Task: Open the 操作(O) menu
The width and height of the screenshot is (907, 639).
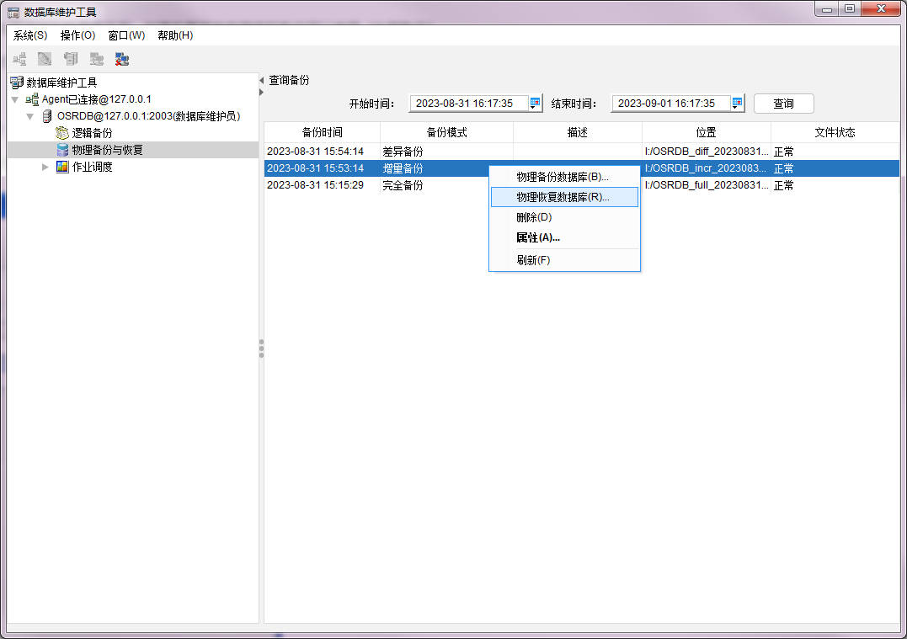Action: click(x=77, y=35)
